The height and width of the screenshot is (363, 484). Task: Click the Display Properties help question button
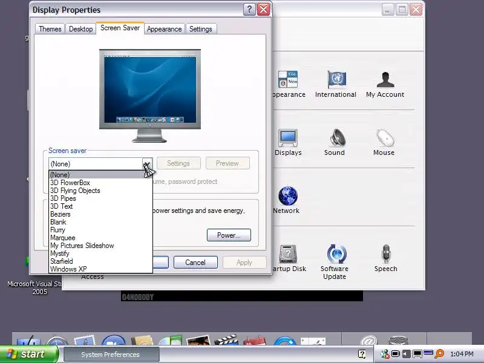[249, 10]
